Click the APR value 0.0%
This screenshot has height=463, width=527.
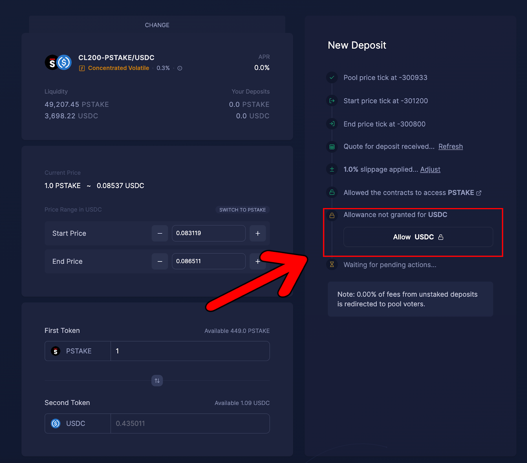(x=262, y=68)
